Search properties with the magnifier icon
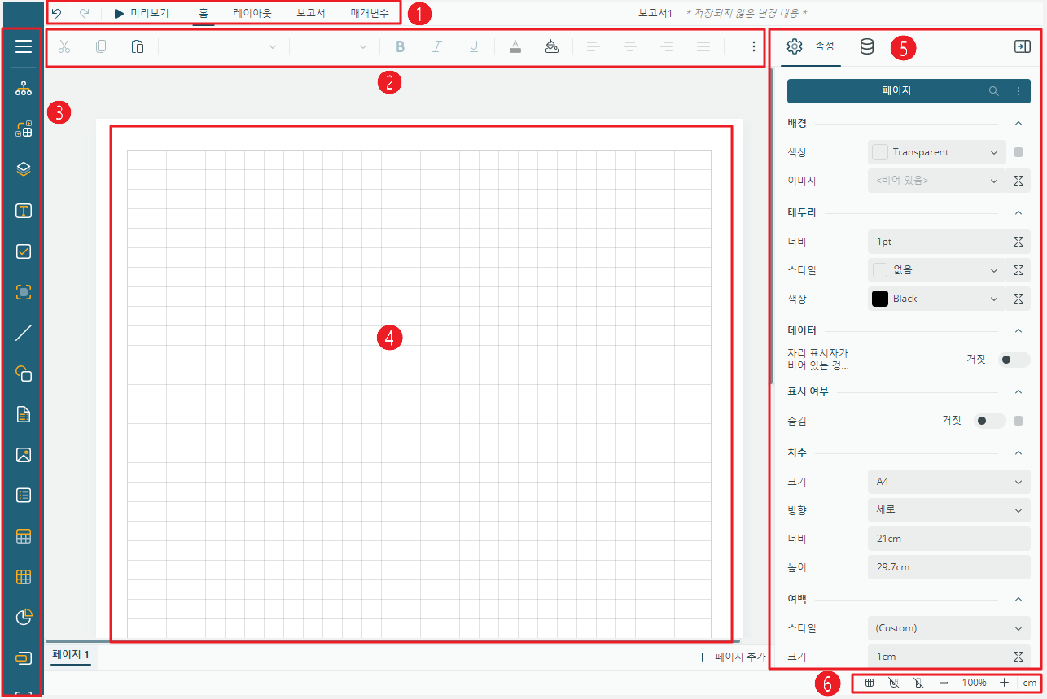Image resolution: width=1047 pixels, height=699 pixels. (x=994, y=91)
